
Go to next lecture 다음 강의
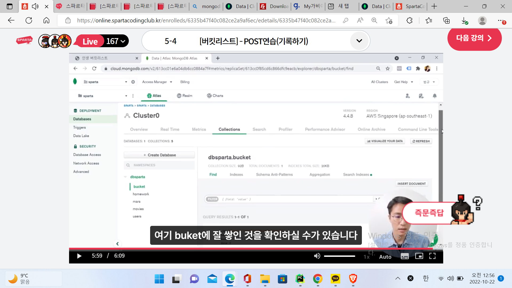tap(474, 38)
